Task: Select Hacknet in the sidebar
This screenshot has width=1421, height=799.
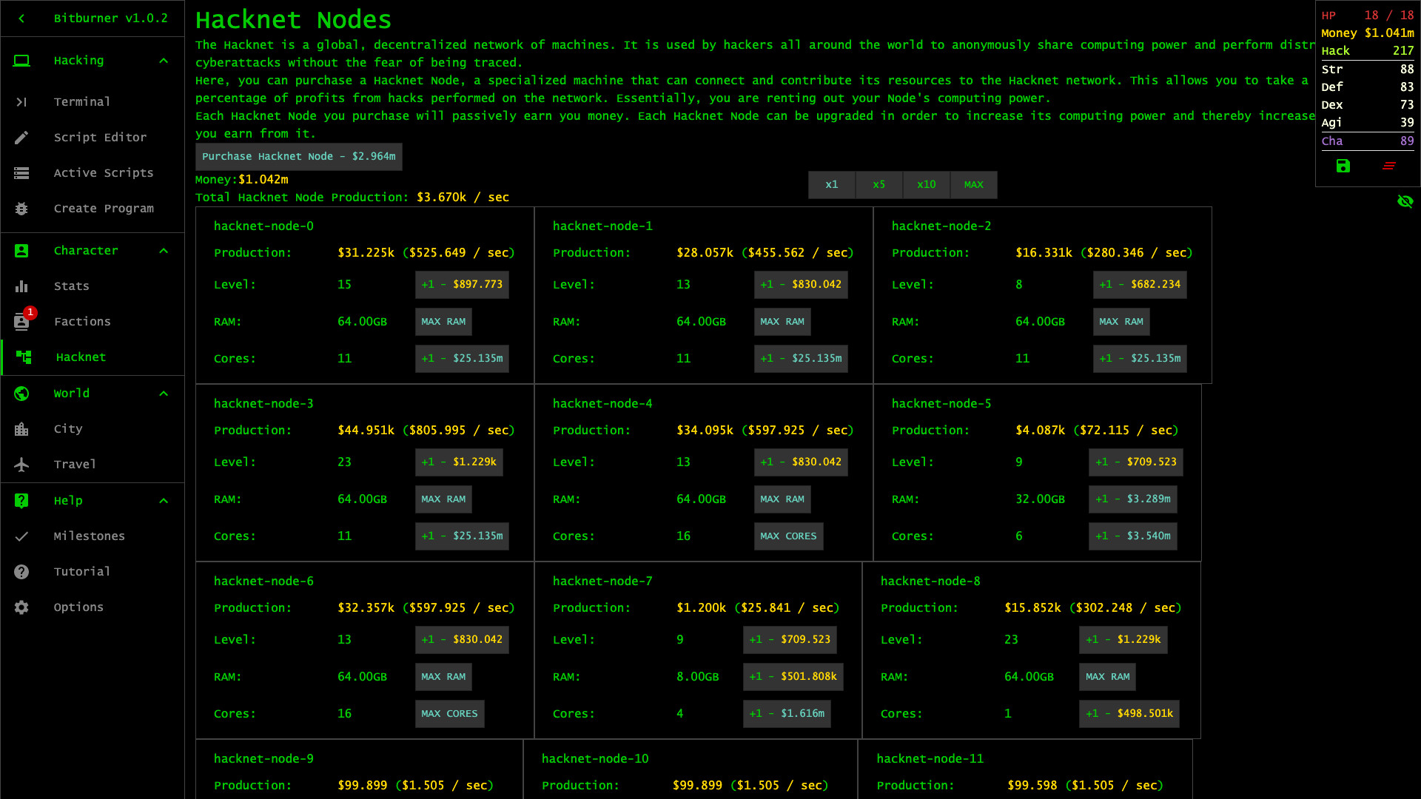Action: (81, 357)
